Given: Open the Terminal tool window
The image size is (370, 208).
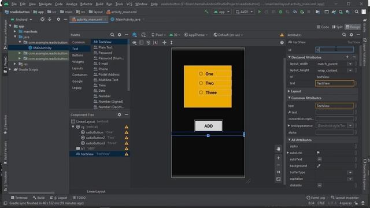Looking at the screenshot, I should click(x=19, y=198).
